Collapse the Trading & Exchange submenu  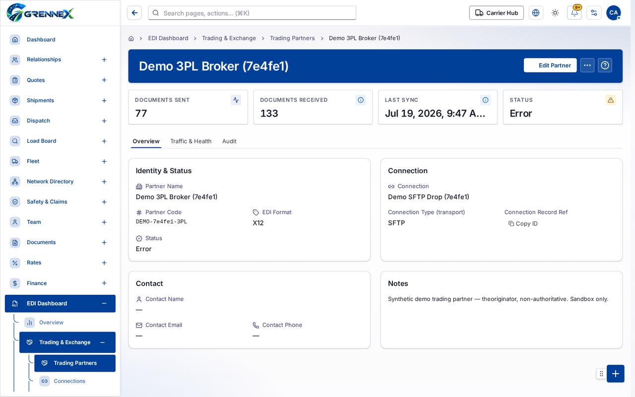[x=102, y=342]
